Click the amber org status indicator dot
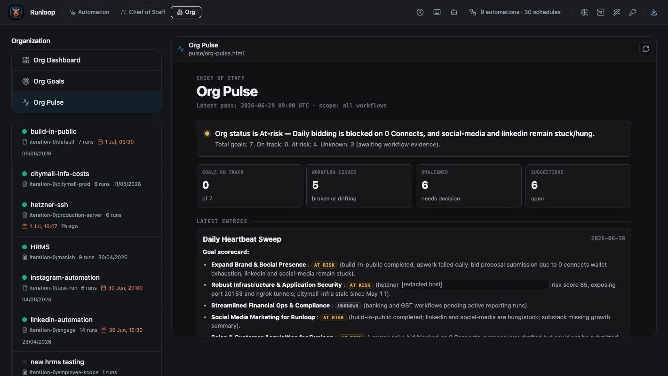The width and height of the screenshot is (668, 376). 207,133
